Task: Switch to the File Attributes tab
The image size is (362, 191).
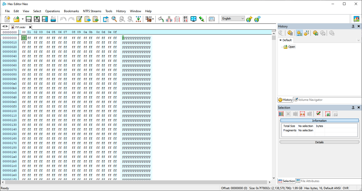Action: 308,181
